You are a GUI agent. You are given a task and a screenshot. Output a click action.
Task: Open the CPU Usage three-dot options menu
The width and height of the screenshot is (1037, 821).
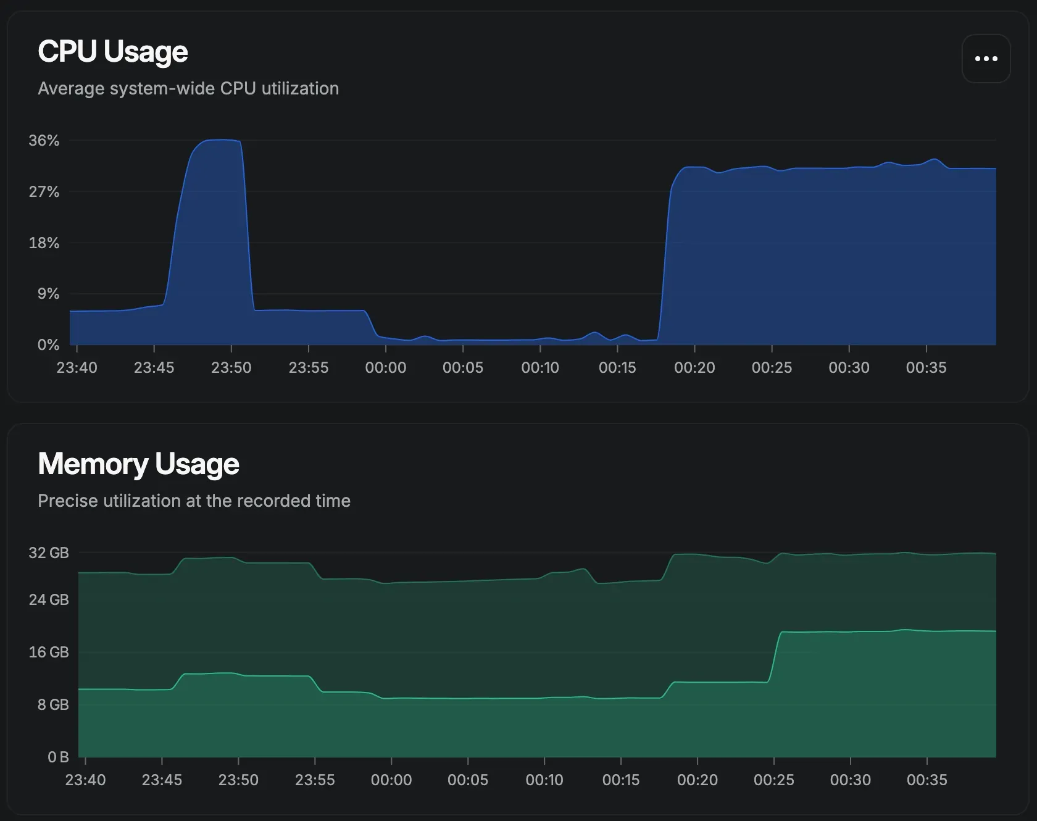(986, 59)
